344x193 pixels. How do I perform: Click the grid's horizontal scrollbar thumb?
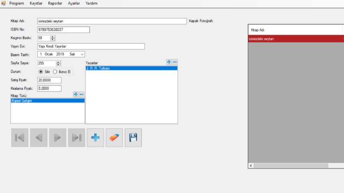[291, 166]
